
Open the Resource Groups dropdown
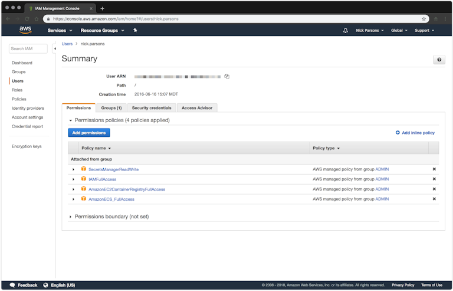(102, 30)
